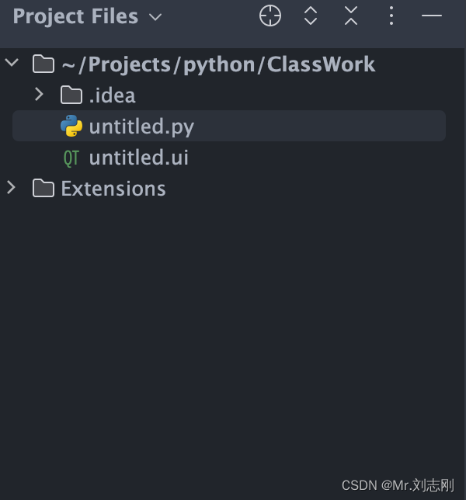Click the ~/Projects/python/ClassWork path label

pos(218,64)
